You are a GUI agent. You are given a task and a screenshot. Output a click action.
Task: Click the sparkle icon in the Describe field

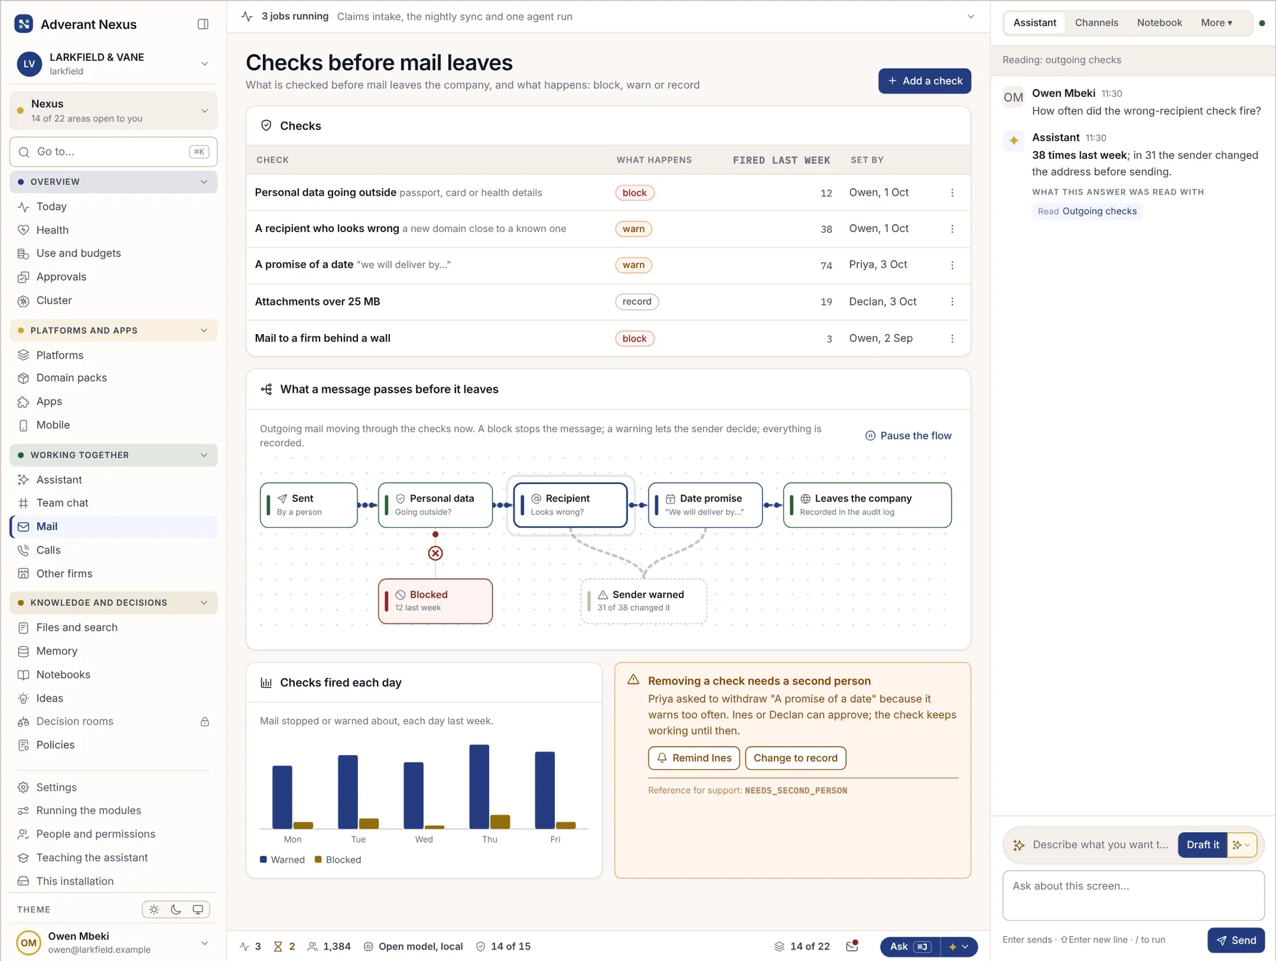(x=1019, y=845)
